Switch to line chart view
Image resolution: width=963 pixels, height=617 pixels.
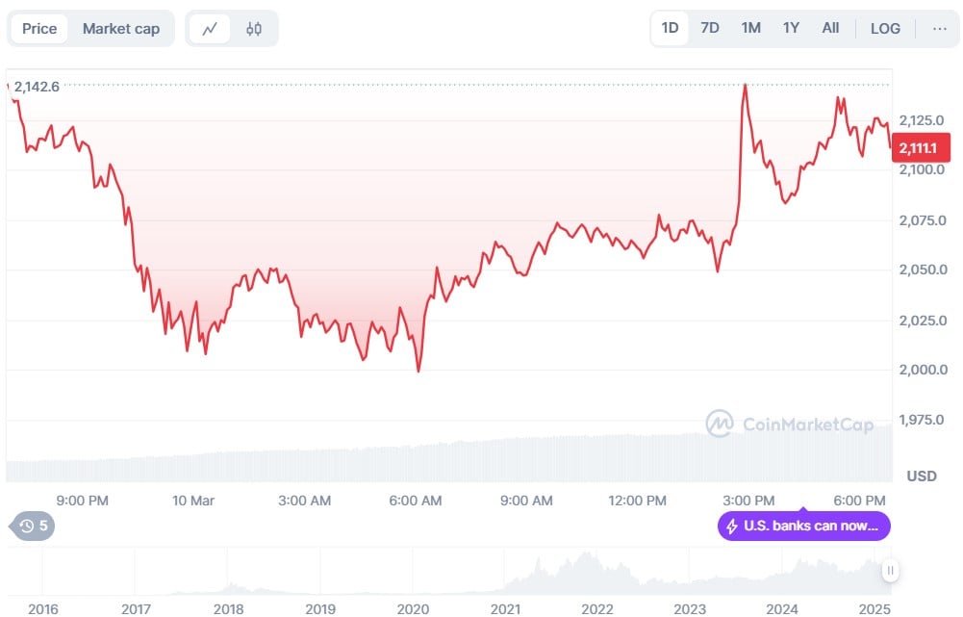[x=210, y=29]
